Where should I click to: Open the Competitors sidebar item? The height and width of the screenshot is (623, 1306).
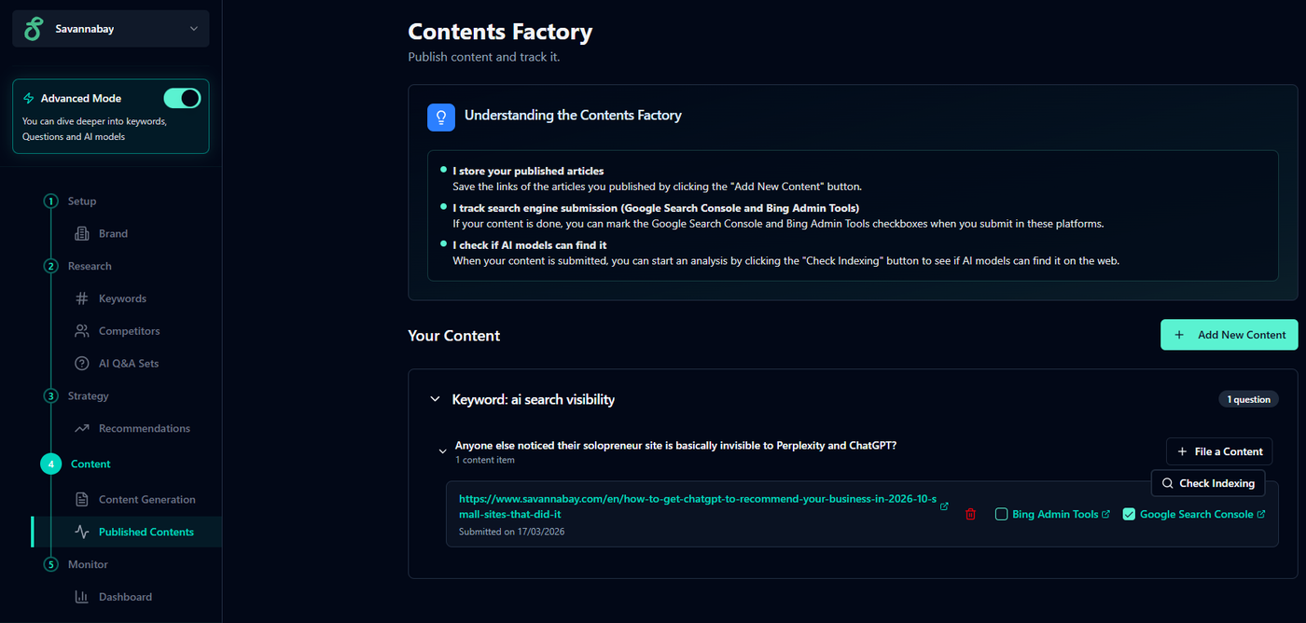[x=129, y=331]
